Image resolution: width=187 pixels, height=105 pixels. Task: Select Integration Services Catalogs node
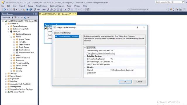point(21,89)
